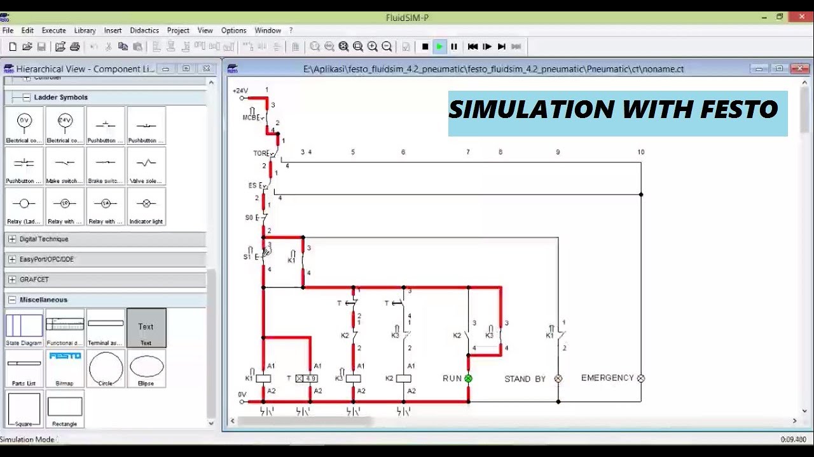Image resolution: width=814 pixels, height=457 pixels.
Task: Select the State Diagram component
Action: pos(24,328)
